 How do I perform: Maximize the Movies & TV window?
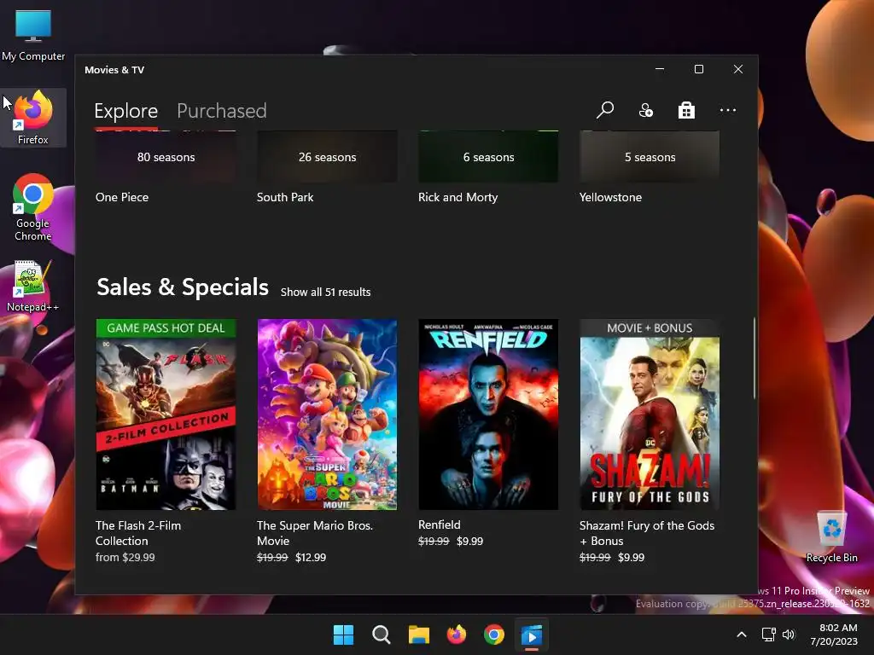[x=699, y=69]
